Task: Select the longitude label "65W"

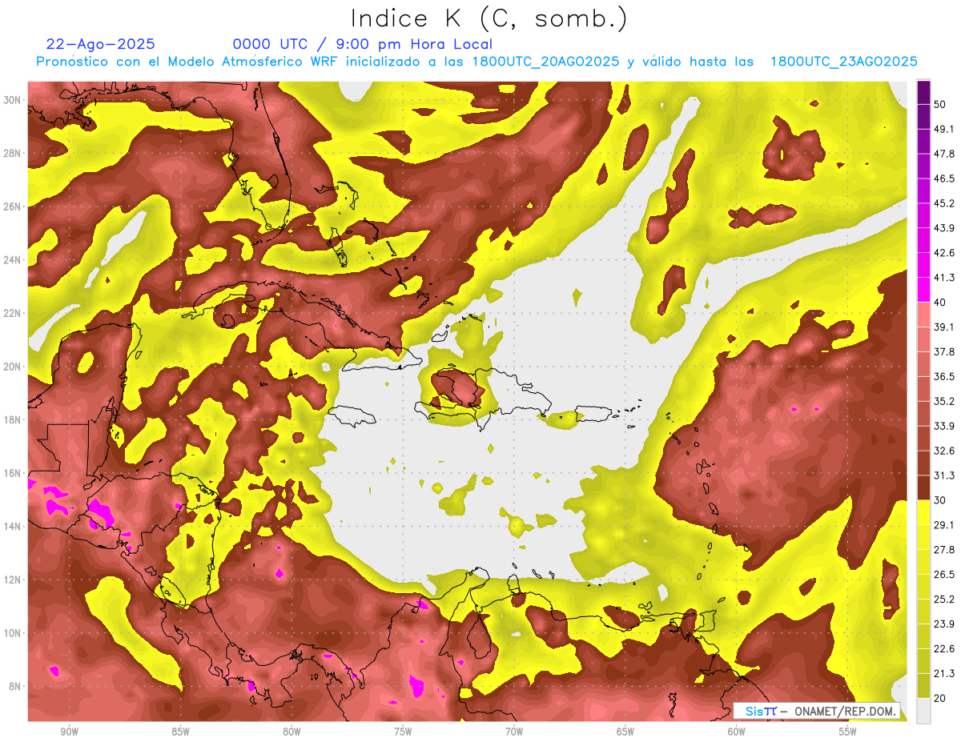Action: click(625, 732)
